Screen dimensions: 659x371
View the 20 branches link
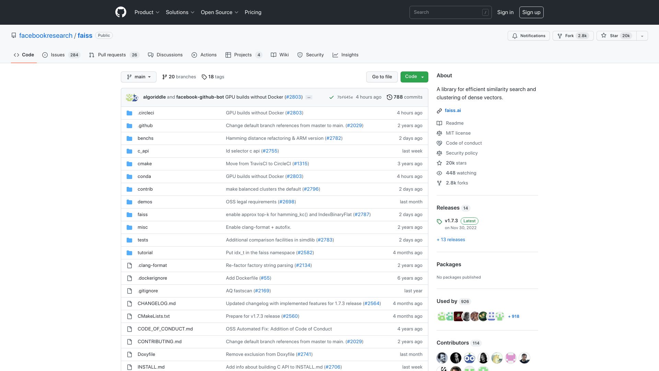(179, 77)
